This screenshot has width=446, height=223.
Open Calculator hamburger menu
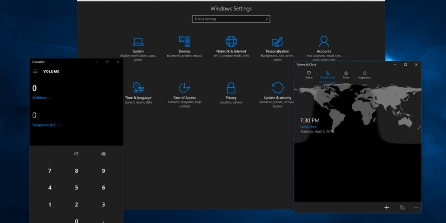point(35,71)
